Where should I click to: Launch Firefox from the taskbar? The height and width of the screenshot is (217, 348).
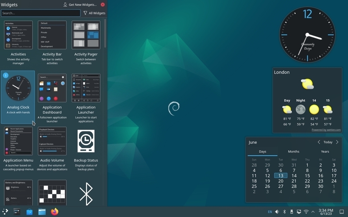(x=55, y=212)
